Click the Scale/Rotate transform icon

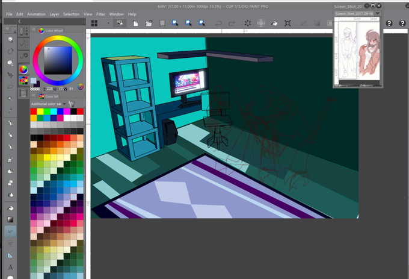[288, 24]
